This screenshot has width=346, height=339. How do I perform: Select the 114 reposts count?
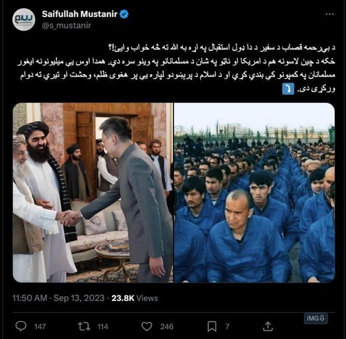pyautogui.click(x=103, y=327)
